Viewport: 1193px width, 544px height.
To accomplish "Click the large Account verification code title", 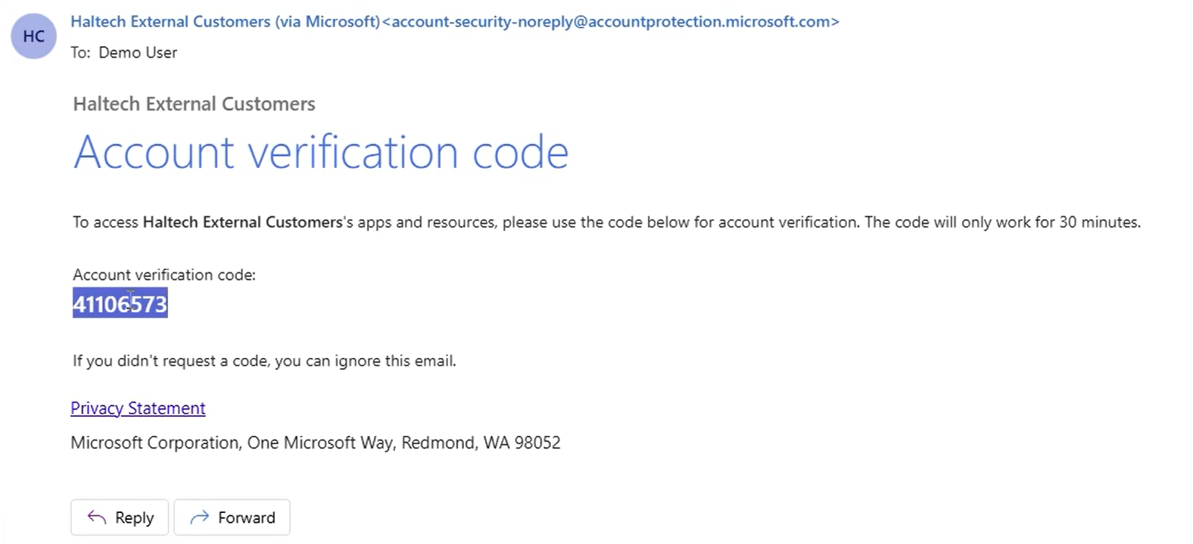I will coord(320,153).
